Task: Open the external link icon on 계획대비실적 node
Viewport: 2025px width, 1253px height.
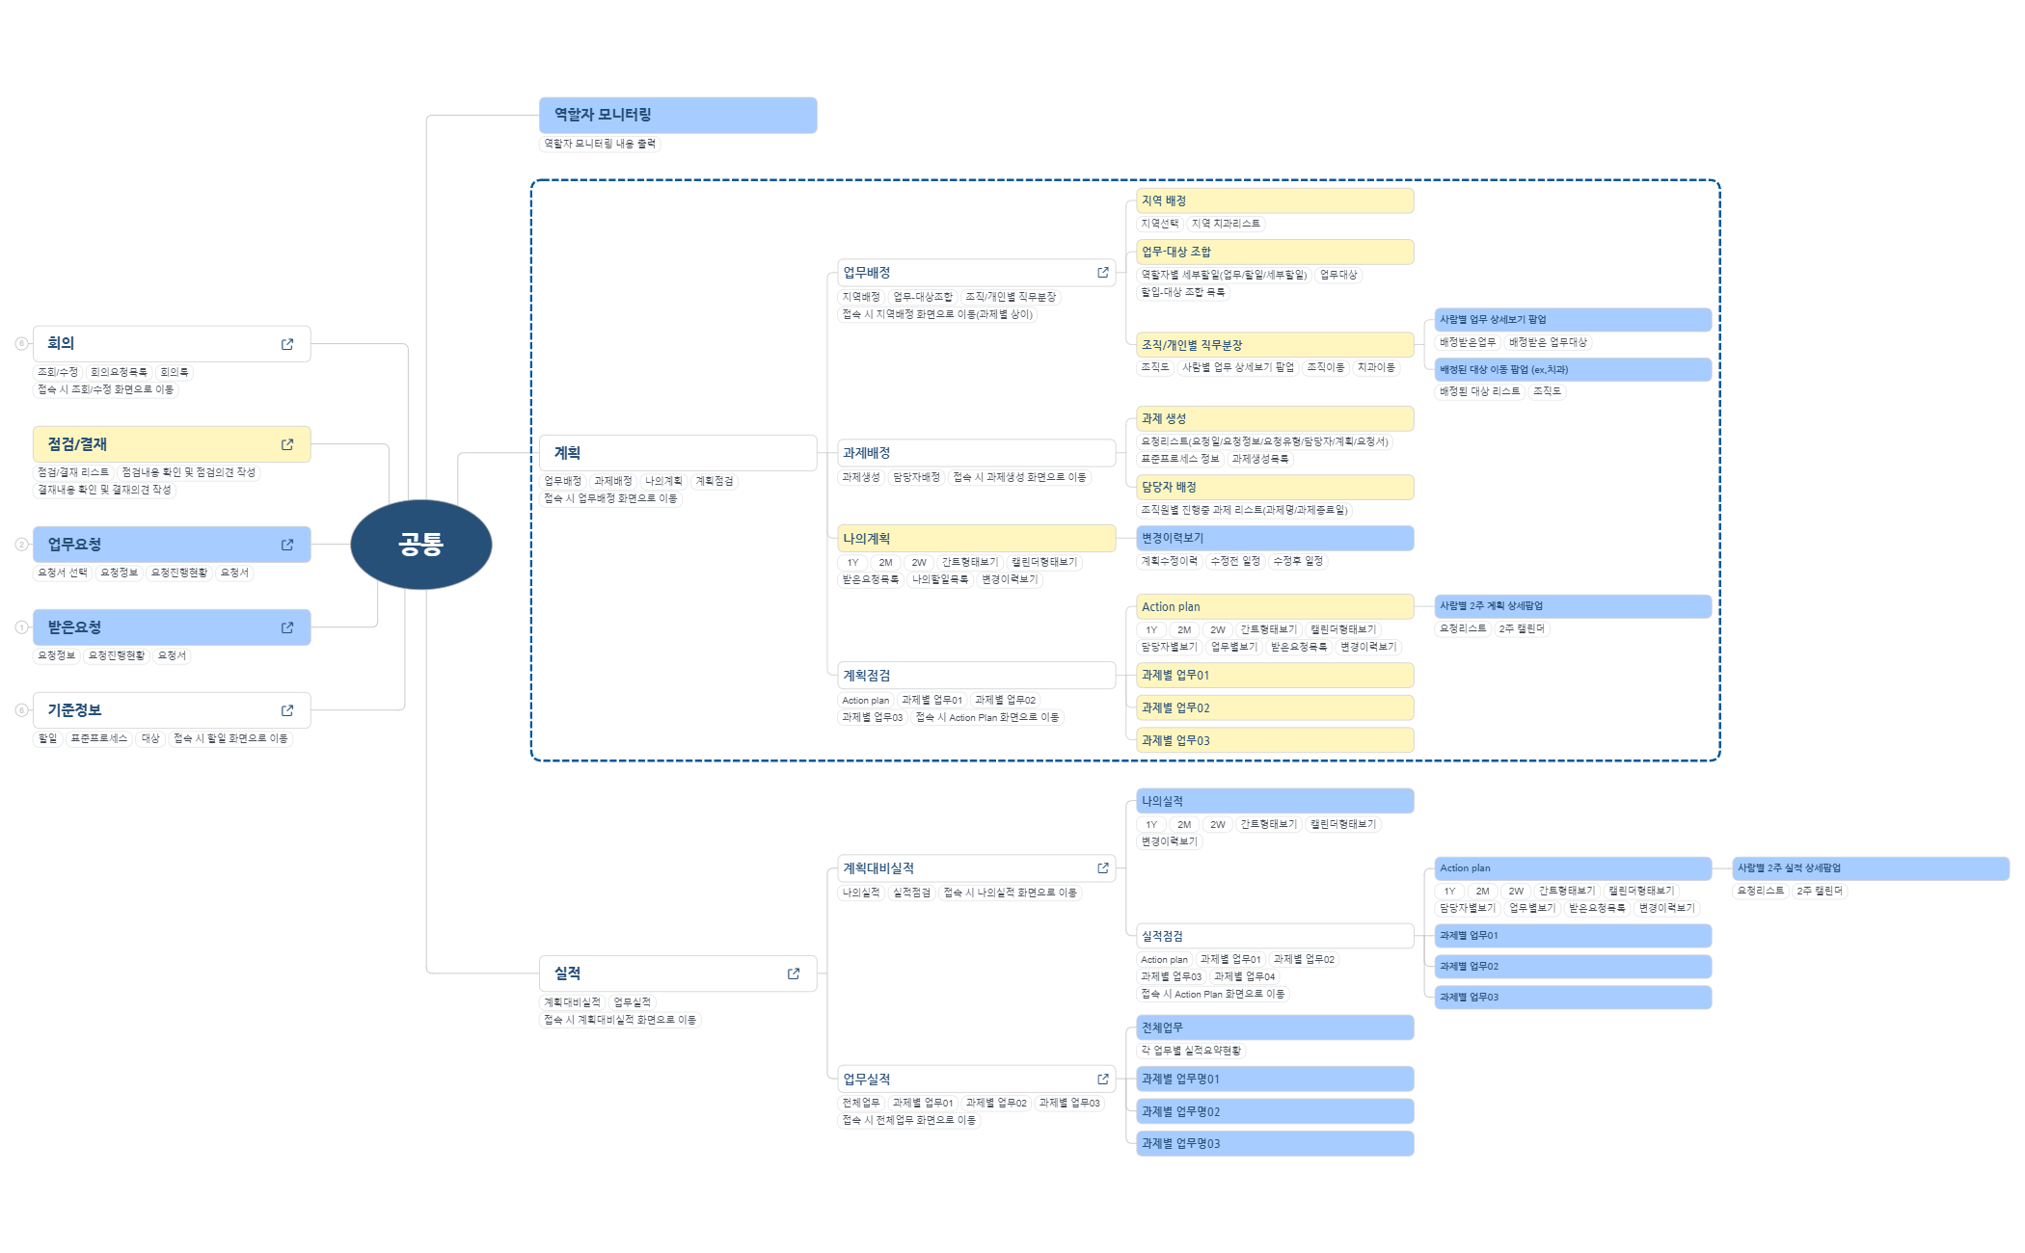Action: tap(1102, 868)
